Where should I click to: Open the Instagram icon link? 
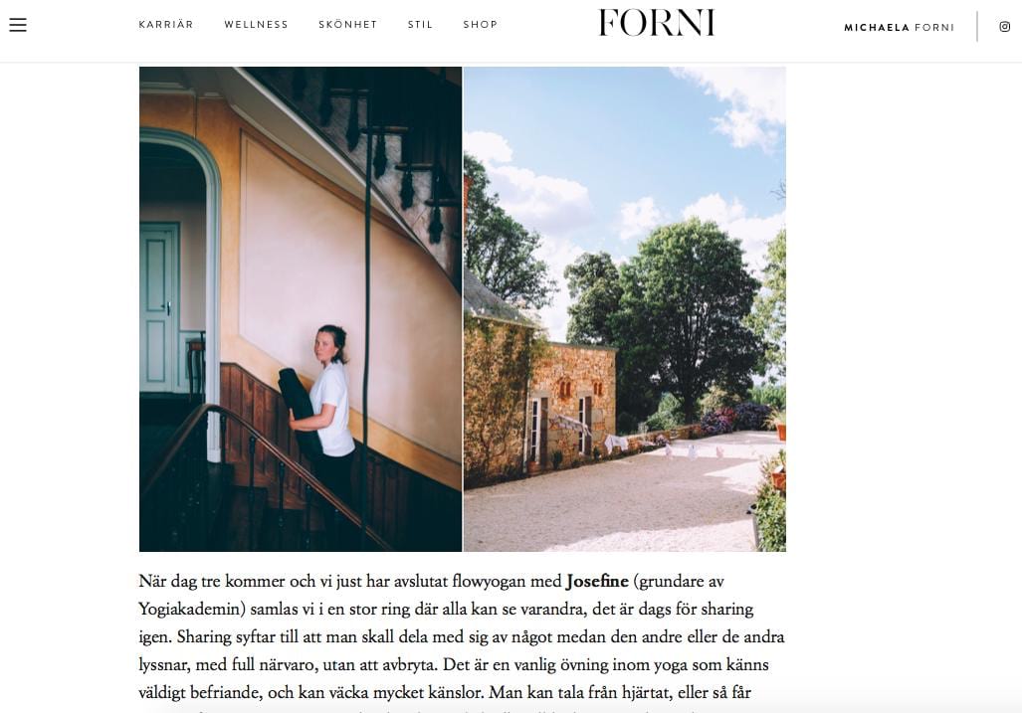tap(1004, 27)
